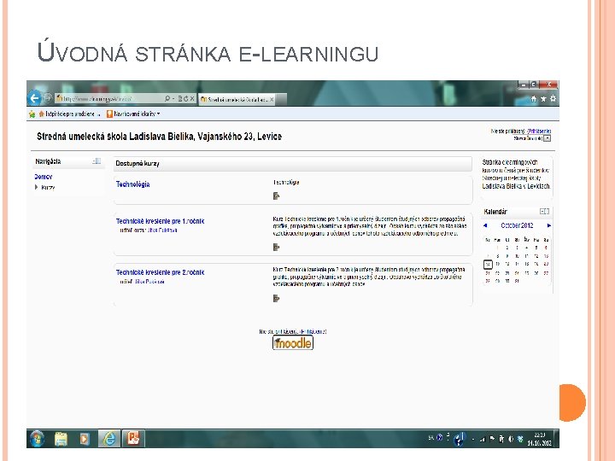Click the search magnifier in the address bar
This screenshot has height=461, width=615.
(167, 99)
